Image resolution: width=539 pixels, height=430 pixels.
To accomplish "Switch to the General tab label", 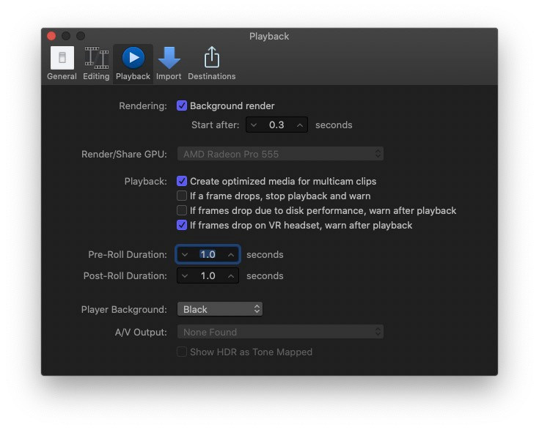I will pyautogui.click(x=62, y=76).
